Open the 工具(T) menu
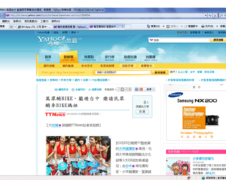This screenshot has width=226, height=180. (44, 21)
